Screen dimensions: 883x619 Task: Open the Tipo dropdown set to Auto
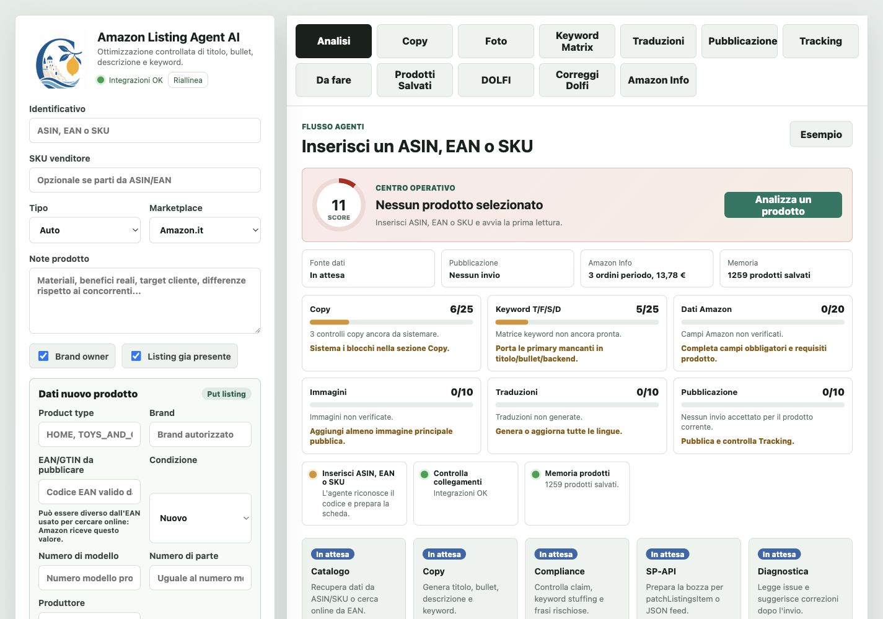tap(85, 230)
